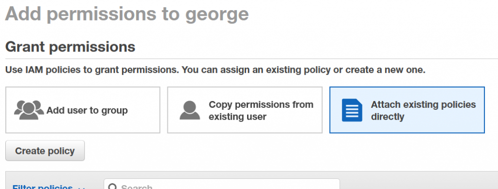Click the divider line under Grant permissions
This screenshot has height=189, width=498.
[251, 59]
